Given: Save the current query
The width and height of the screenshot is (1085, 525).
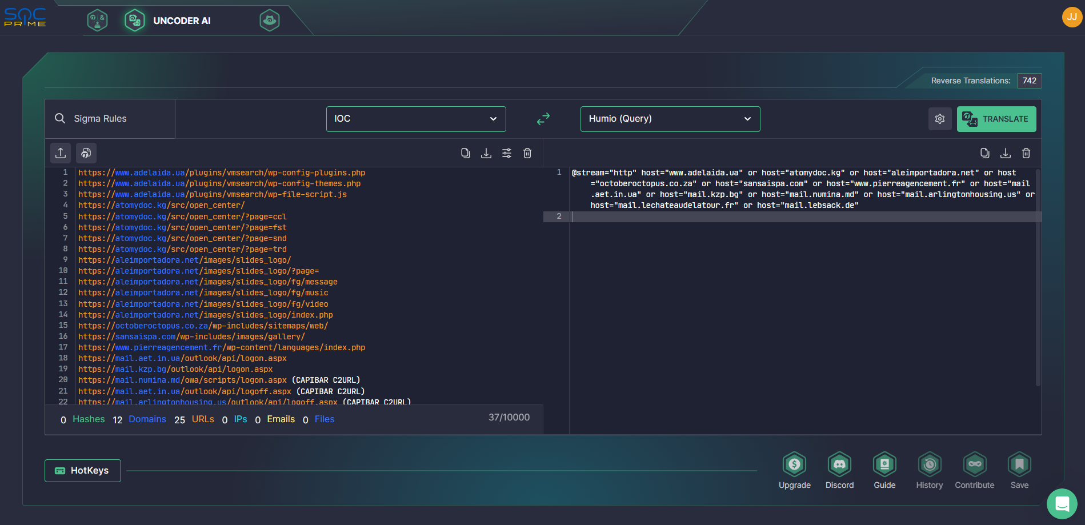Looking at the screenshot, I should click(x=1019, y=471).
